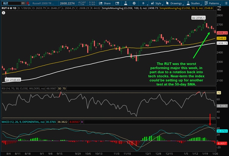Viewport: 229px width, 156px height.
Task: Click the Share button
Action: [105, 3]
